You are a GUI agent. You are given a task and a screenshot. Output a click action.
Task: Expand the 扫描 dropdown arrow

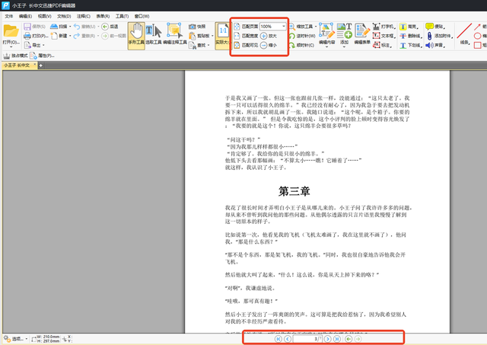point(70,27)
